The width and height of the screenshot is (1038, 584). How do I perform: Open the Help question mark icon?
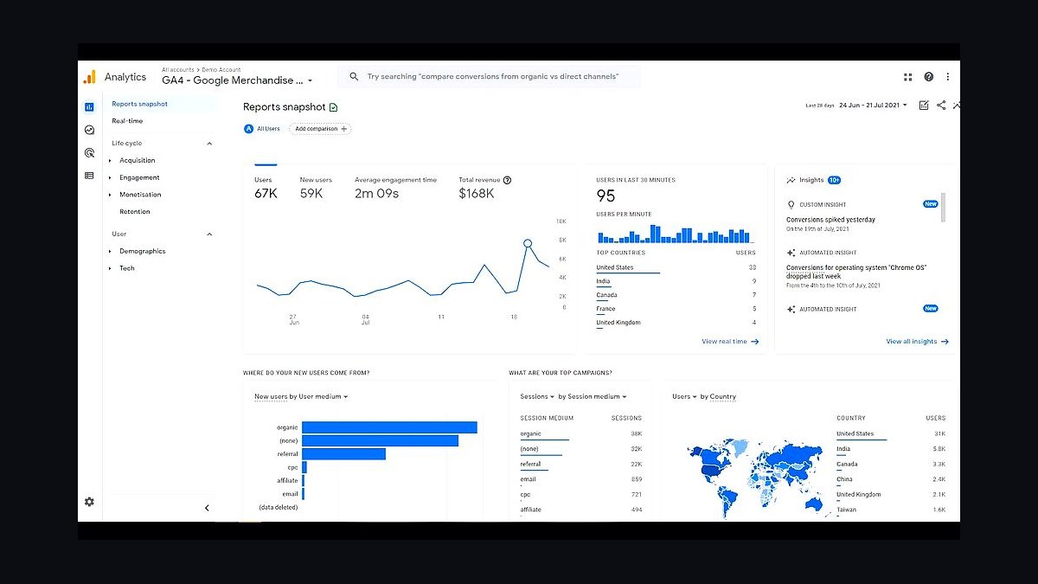point(929,77)
